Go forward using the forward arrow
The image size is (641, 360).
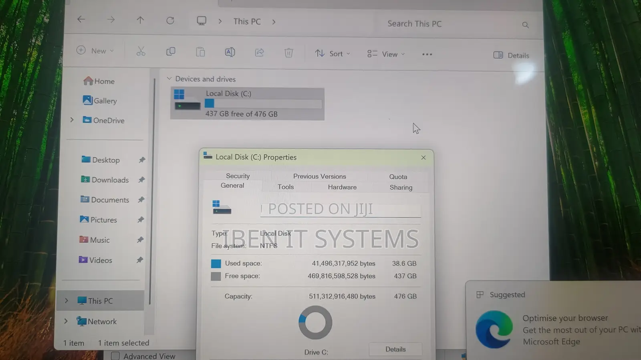click(x=111, y=20)
